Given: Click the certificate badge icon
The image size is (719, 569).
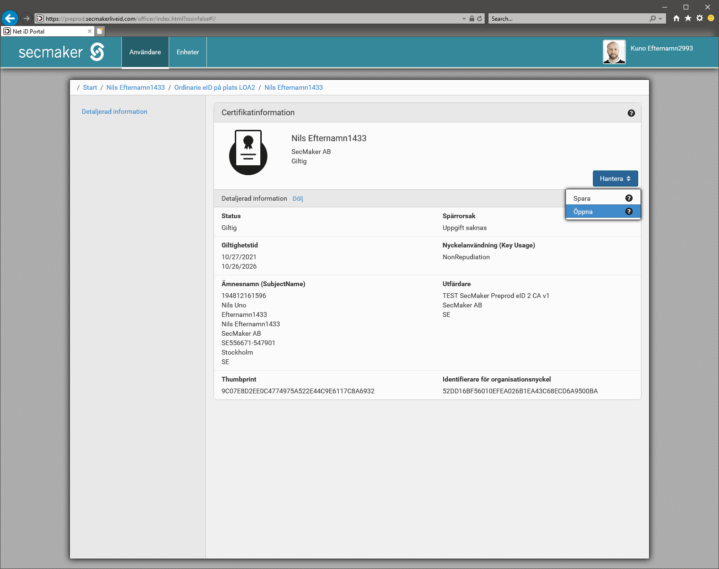Looking at the screenshot, I should point(248,153).
